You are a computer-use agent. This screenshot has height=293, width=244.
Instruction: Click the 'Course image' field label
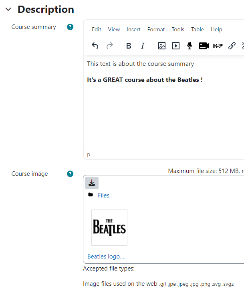pos(30,174)
